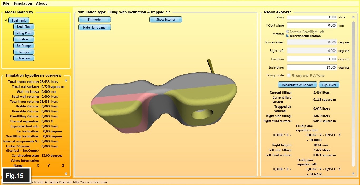This screenshot has height=185, width=360.
Task: Open the Tank Shell item
Action: (24, 27)
